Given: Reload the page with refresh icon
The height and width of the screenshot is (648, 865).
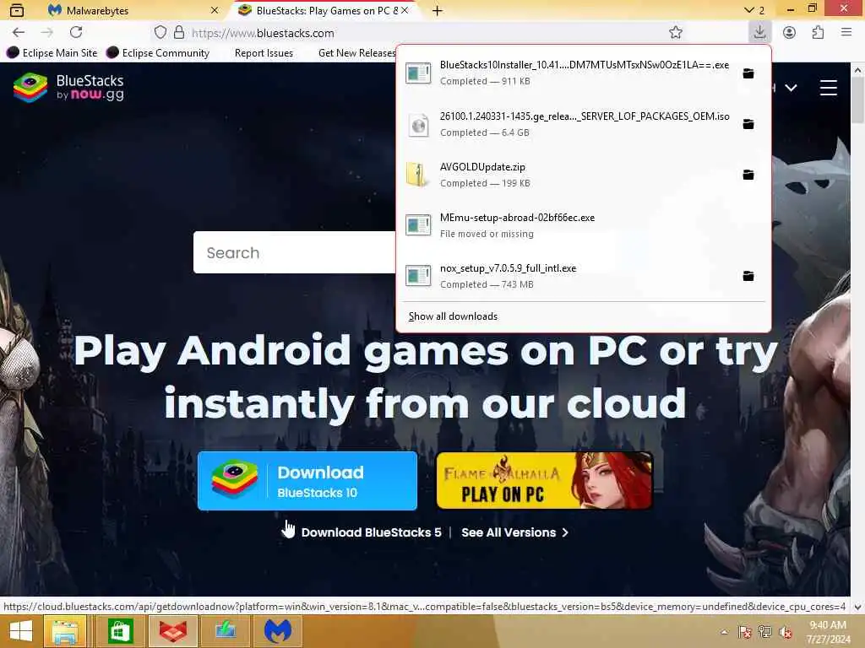Looking at the screenshot, I should 76,33.
